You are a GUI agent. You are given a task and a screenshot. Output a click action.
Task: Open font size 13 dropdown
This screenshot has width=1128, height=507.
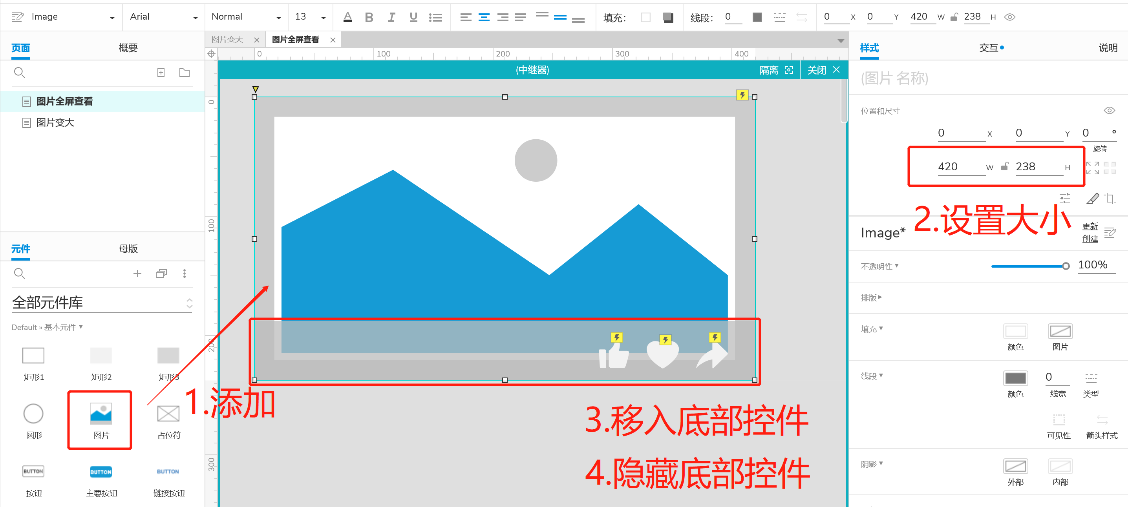pyautogui.click(x=323, y=17)
